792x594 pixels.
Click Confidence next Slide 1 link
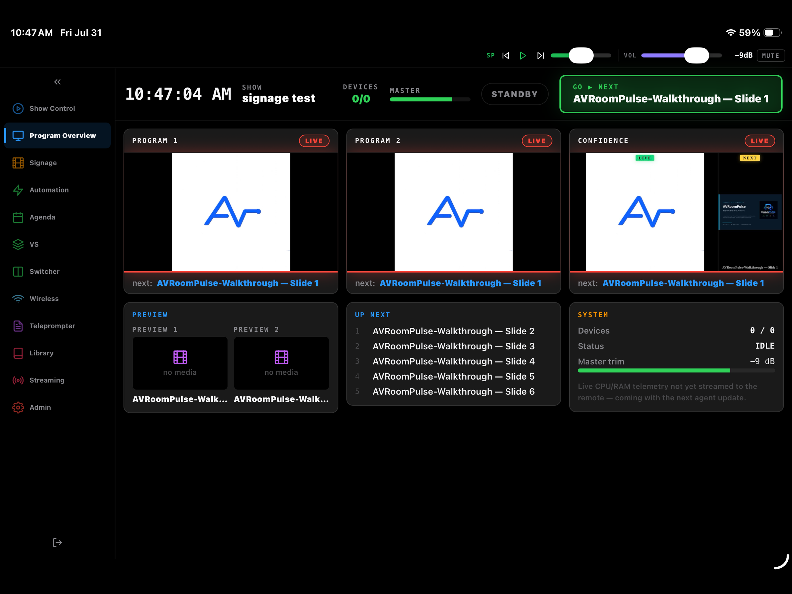[683, 283]
